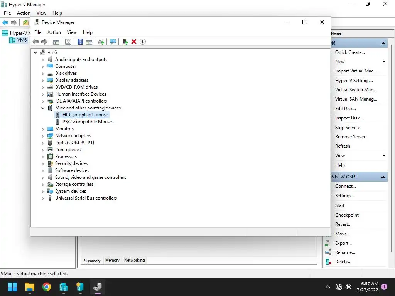
Task: Click the HID-compliant mouse device icon
Action: [x=57, y=115]
